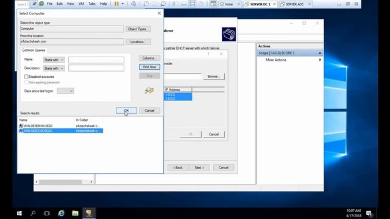Click the green VMware icon next to File

pos(41,4)
